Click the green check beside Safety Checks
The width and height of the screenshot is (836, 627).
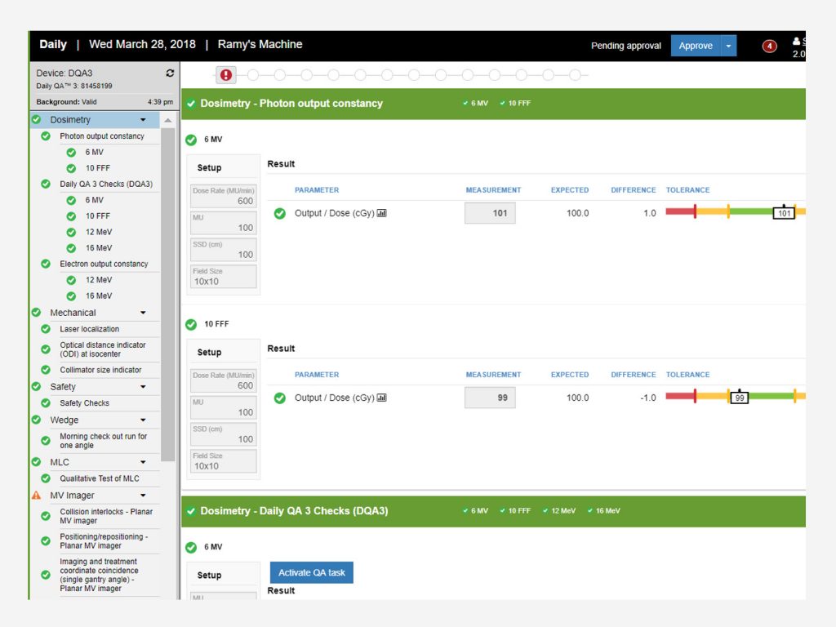pos(46,403)
